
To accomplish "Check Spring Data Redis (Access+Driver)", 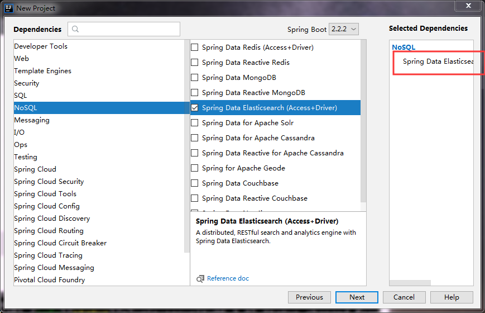I will click(x=195, y=48).
